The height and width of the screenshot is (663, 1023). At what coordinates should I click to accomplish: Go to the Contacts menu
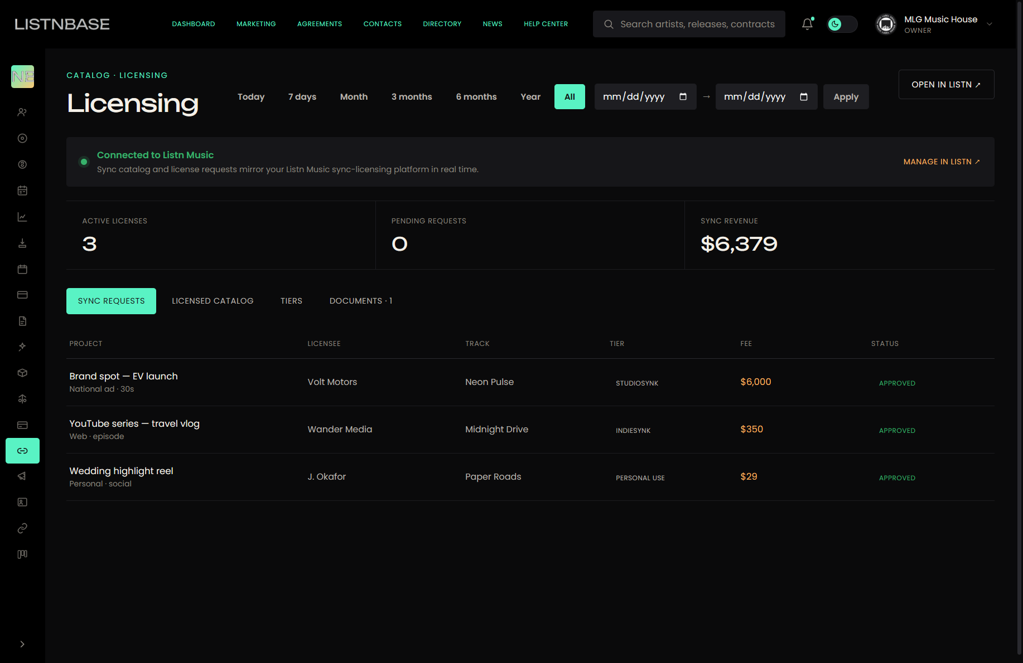pos(383,24)
